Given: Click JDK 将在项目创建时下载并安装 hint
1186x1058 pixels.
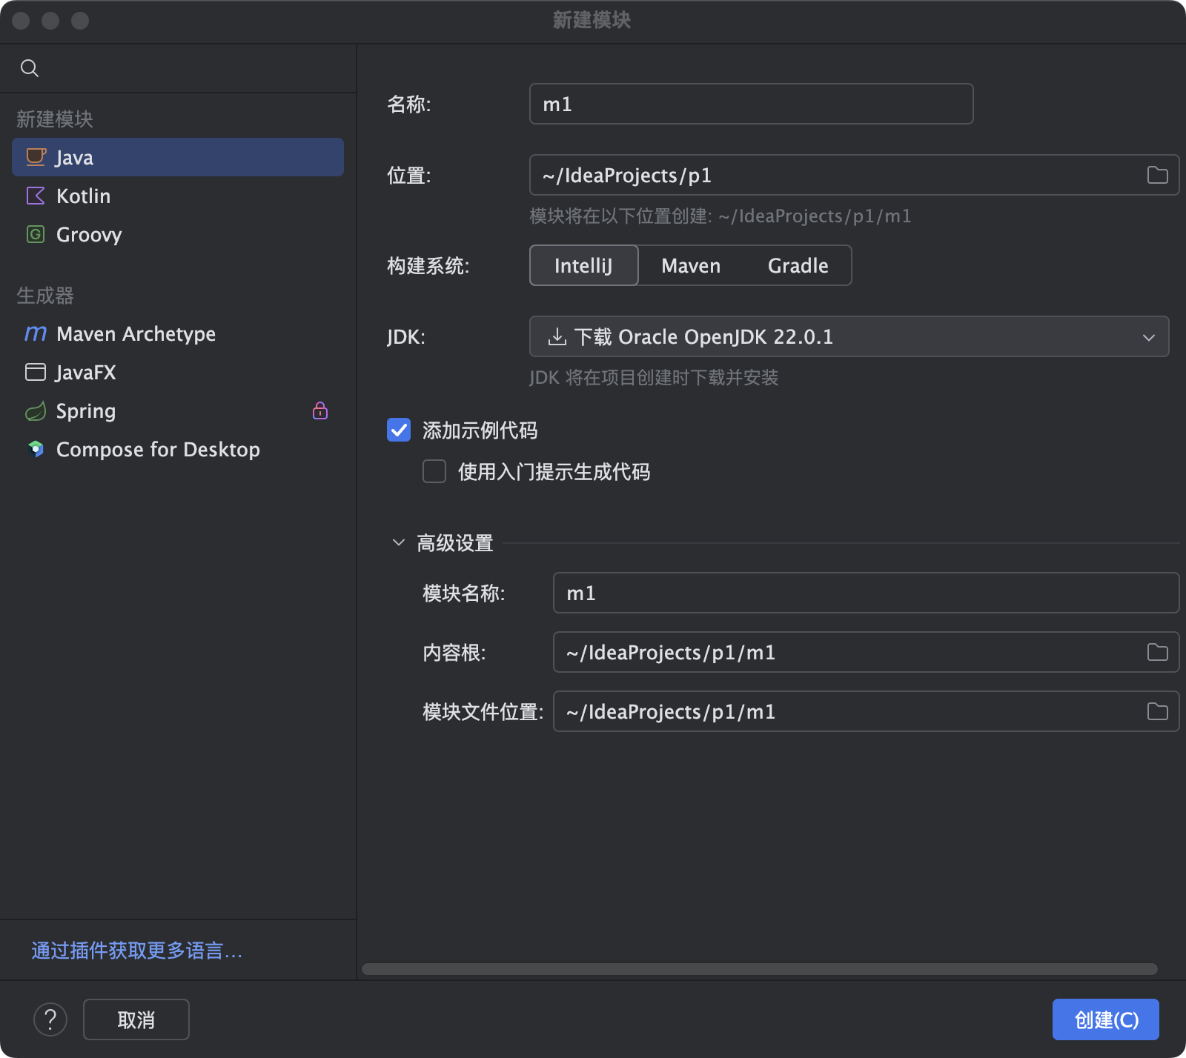Looking at the screenshot, I should coord(654,378).
